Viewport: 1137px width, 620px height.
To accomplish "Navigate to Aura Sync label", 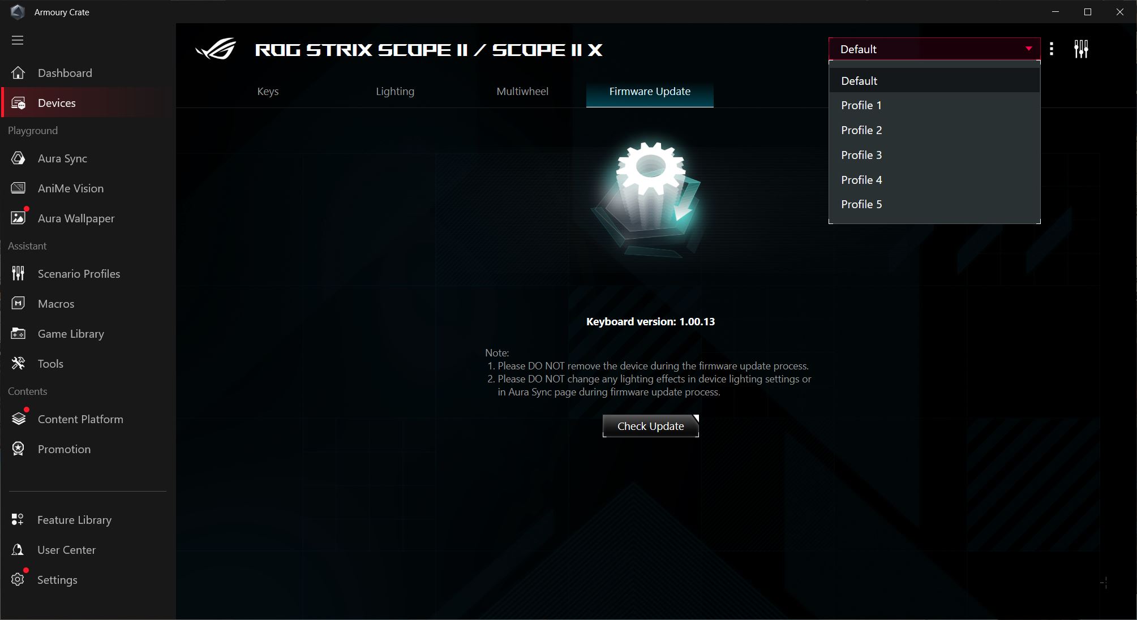I will pyautogui.click(x=62, y=158).
